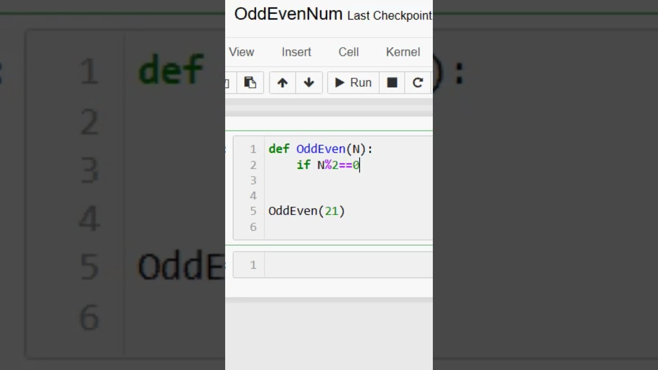Click the empty second code cell
The image size is (658, 370).
click(x=349, y=265)
